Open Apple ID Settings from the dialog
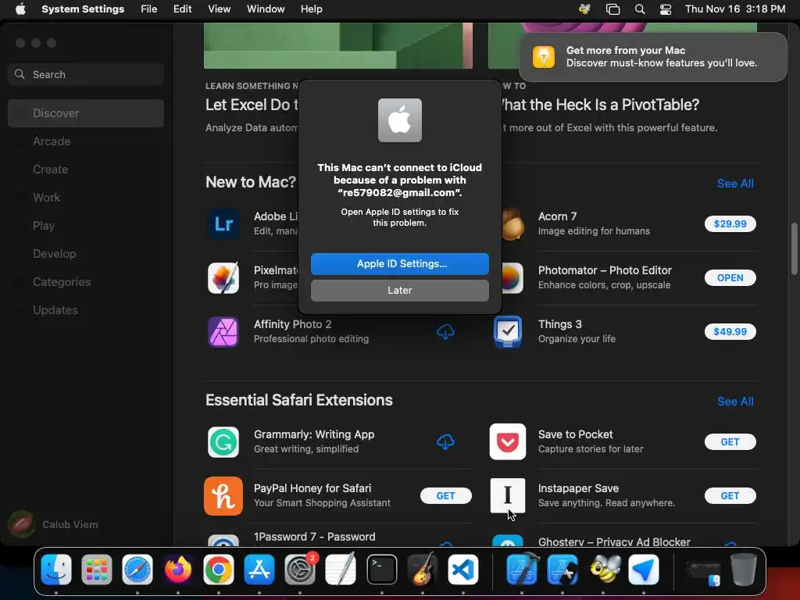The image size is (800, 600). click(x=399, y=264)
